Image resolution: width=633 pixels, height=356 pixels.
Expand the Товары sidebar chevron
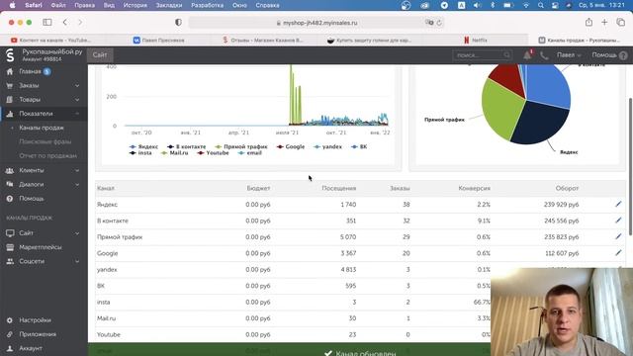pos(77,100)
